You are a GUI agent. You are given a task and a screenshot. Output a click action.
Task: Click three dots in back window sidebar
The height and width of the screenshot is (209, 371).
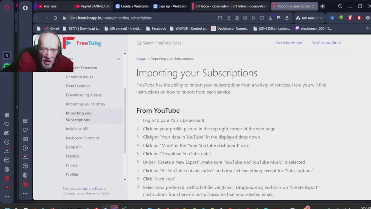pyautogui.click(x=7, y=197)
